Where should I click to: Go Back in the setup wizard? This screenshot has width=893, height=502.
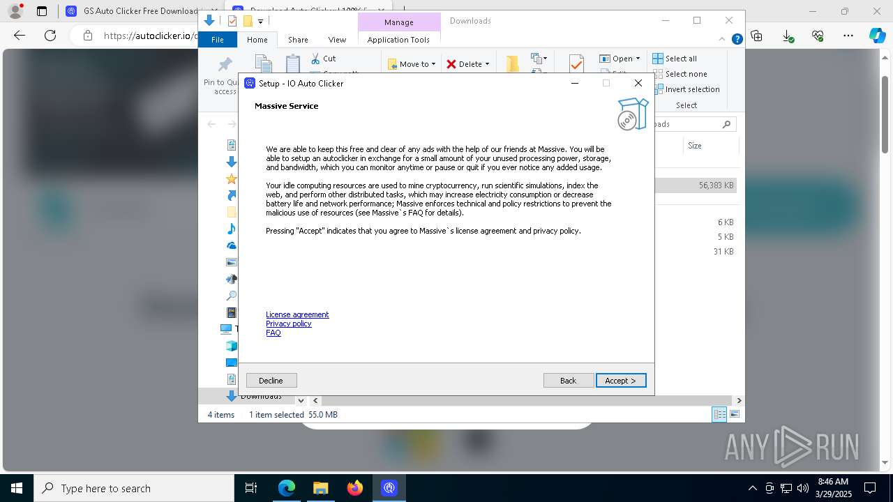point(569,380)
